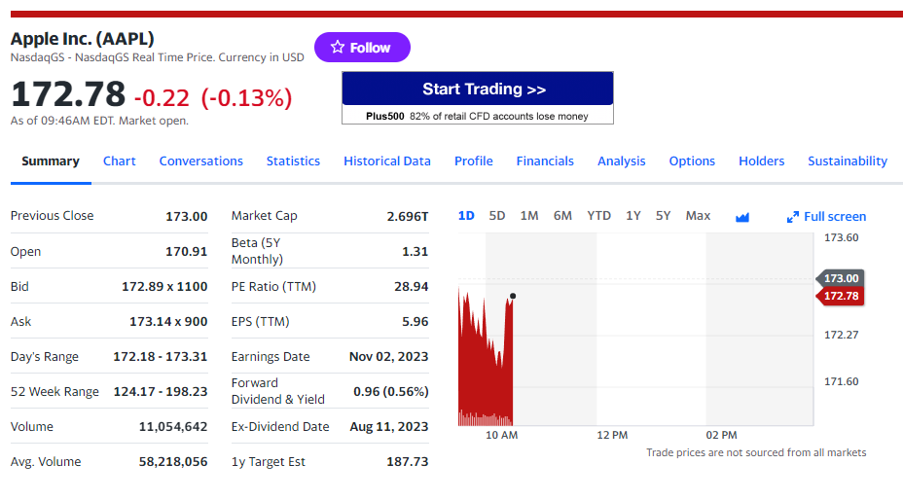
Task: Click the Bid value 172.89 x 1100
Action: point(164,287)
